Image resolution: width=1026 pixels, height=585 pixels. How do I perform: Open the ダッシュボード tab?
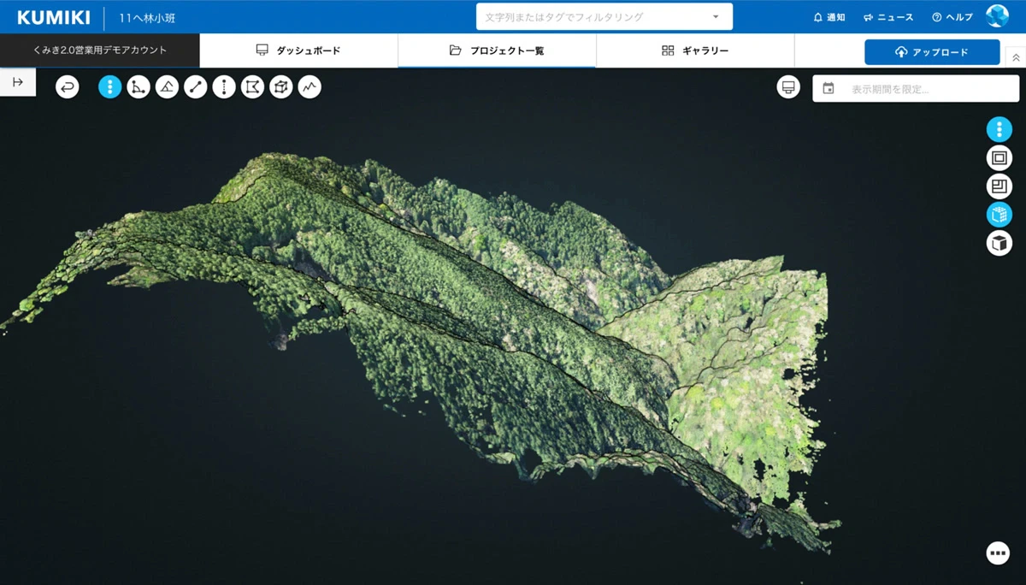[298, 50]
